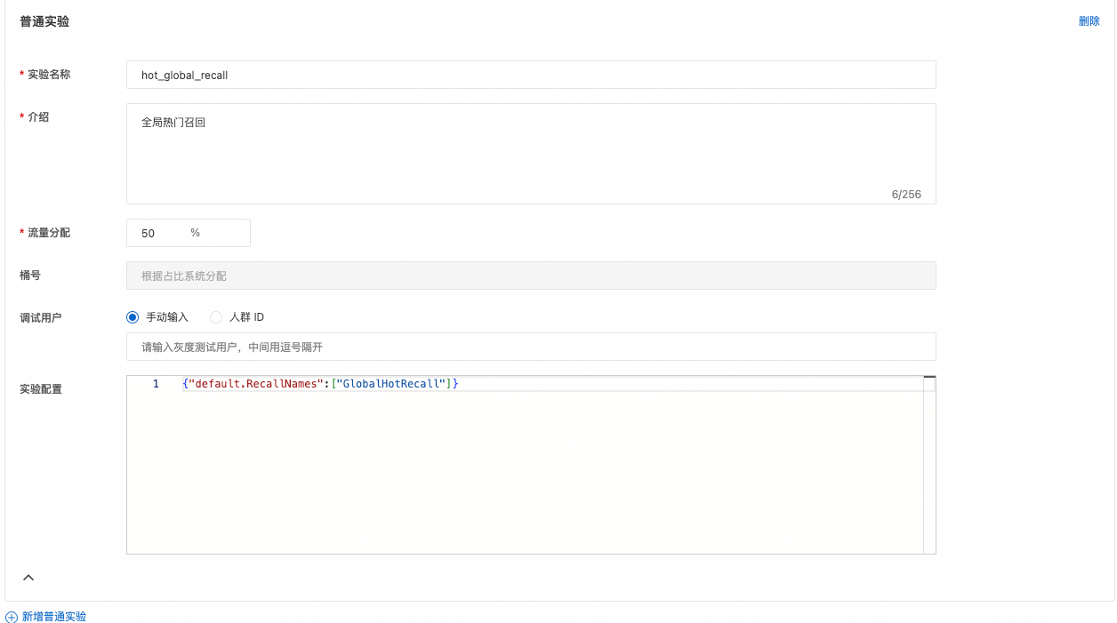Select the 人群 ID radio option

point(216,317)
